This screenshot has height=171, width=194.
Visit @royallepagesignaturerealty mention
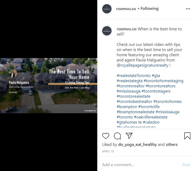coord(143,65)
